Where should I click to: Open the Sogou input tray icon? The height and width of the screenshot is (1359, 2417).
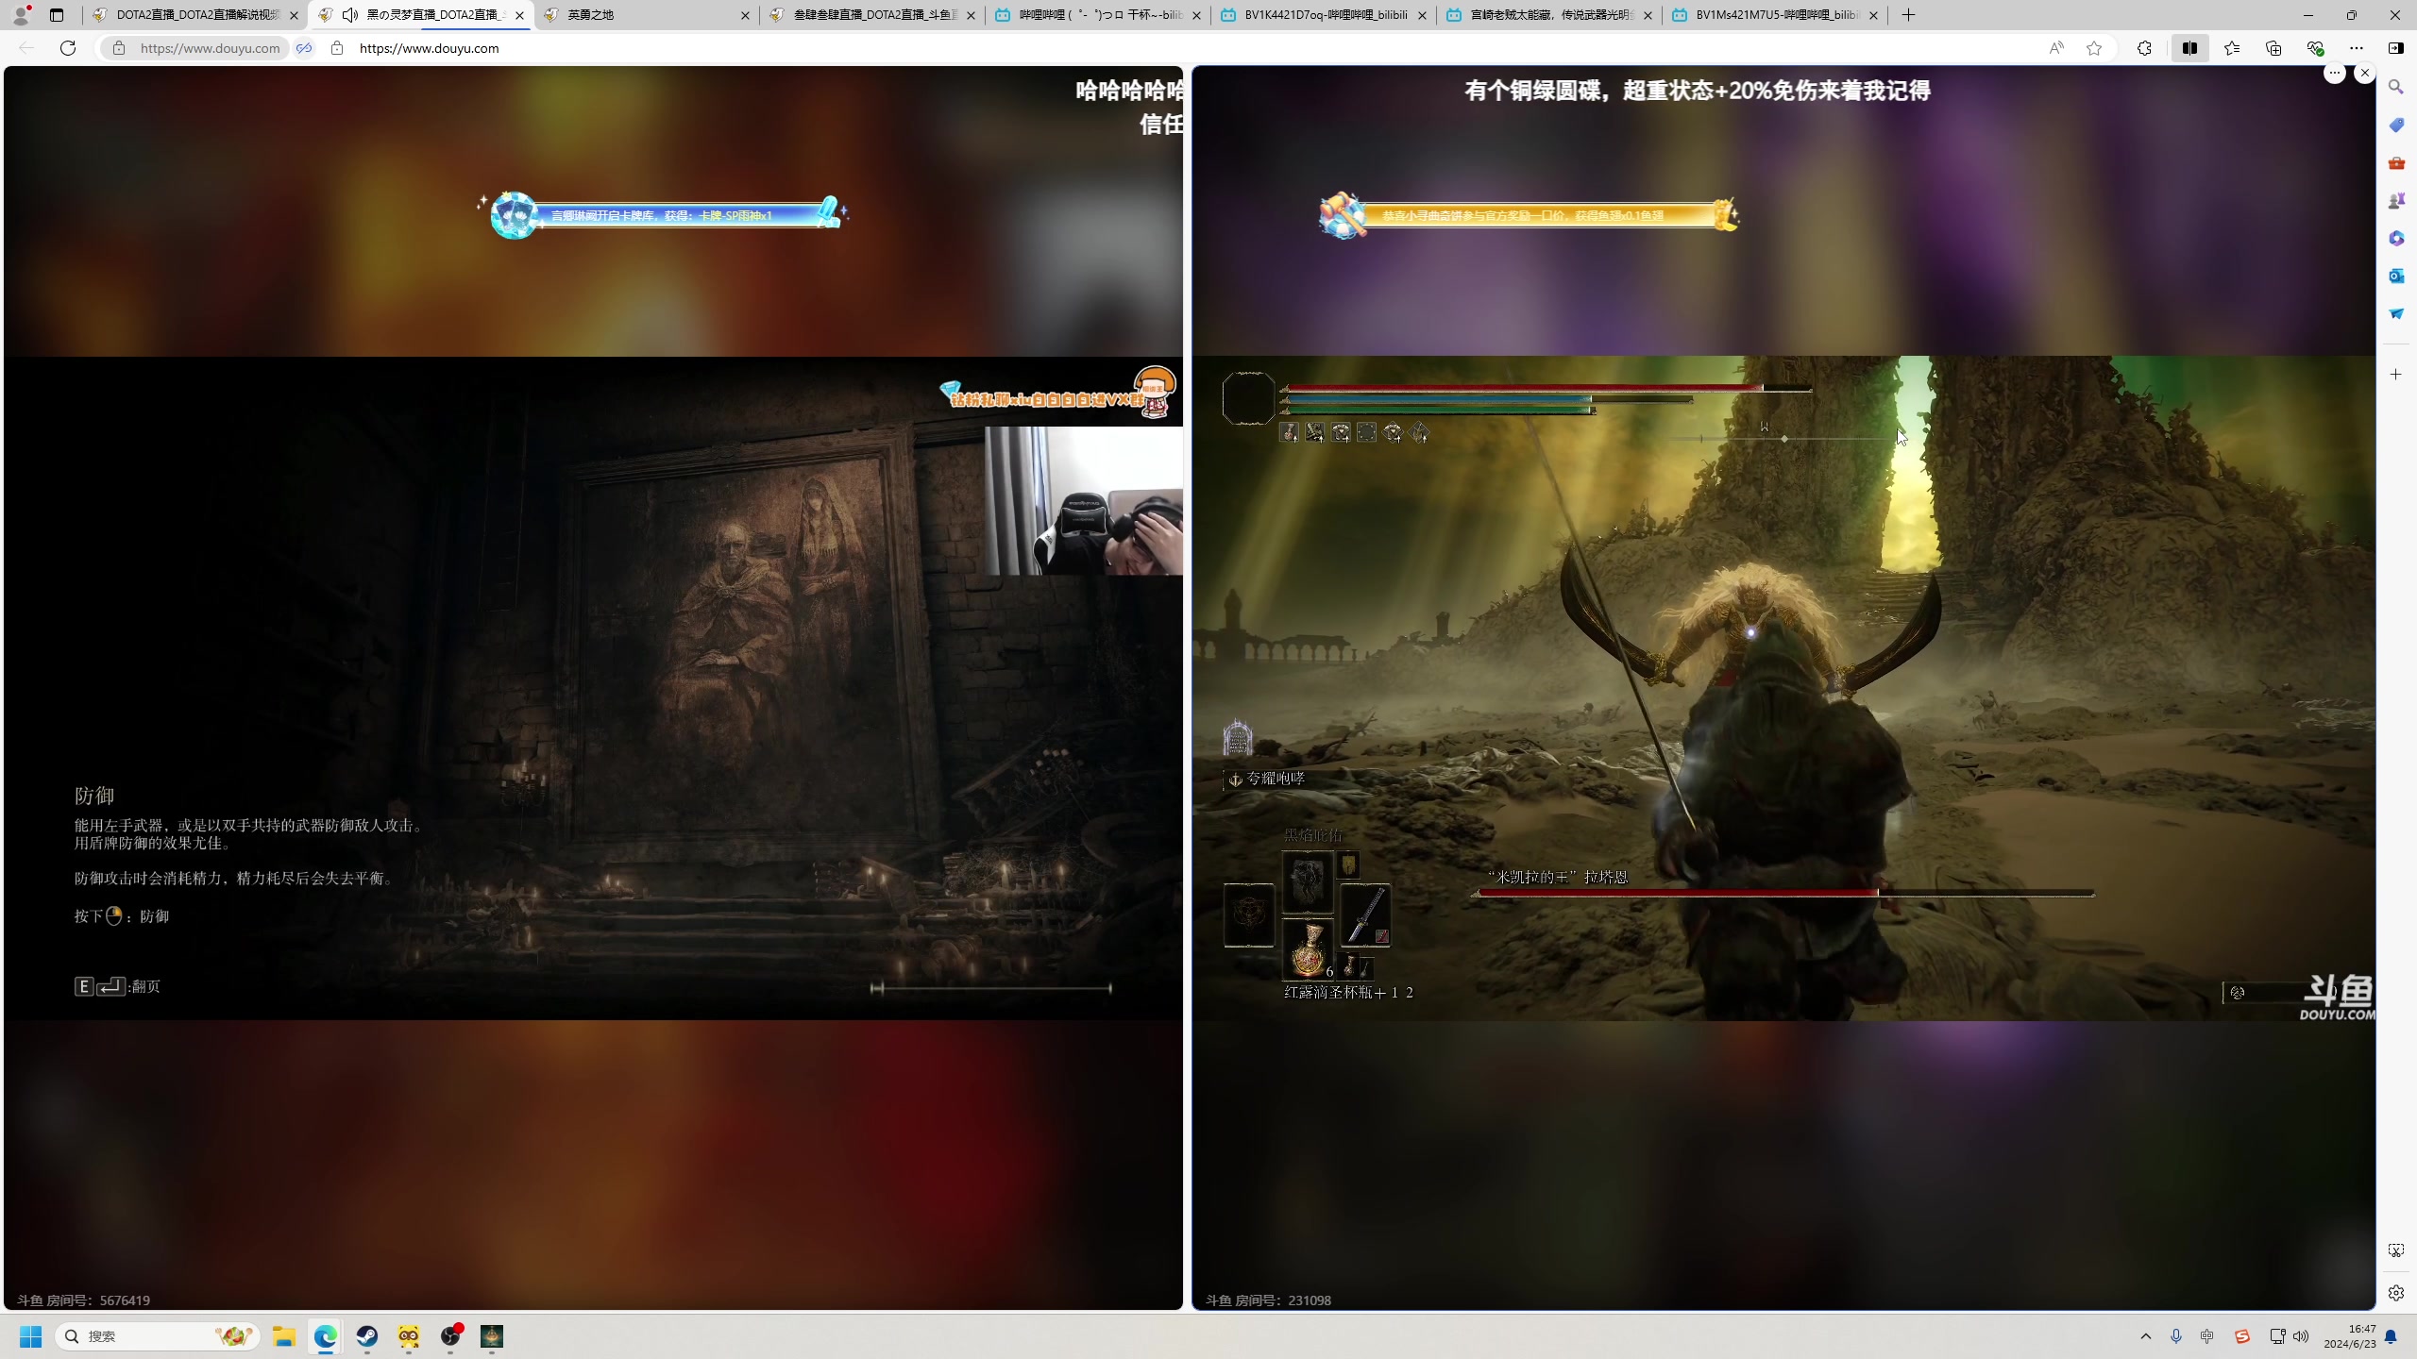click(x=2241, y=1336)
